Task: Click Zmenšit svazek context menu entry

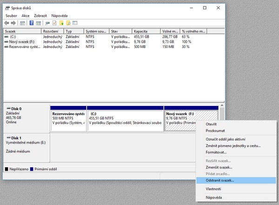Action: (x=219, y=167)
